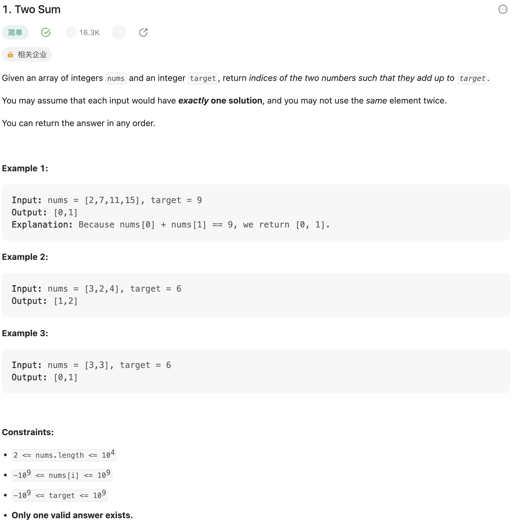
Task: Select the Constraints section heading
Action: coord(27,432)
